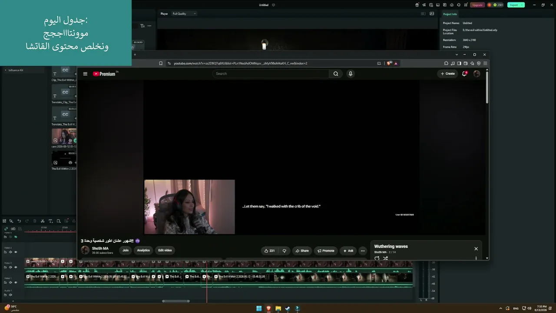556x313 pixels.
Task: Expand the Influence Kit tree item
Action: click(x=6, y=70)
